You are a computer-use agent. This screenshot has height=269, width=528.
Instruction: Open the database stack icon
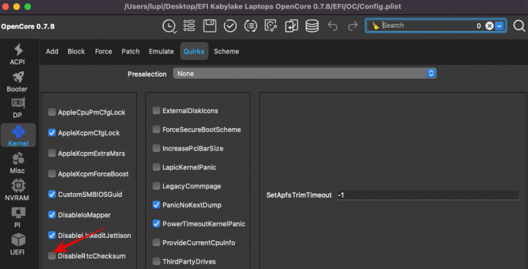tap(312, 26)
